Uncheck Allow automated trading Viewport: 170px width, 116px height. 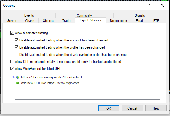tap(12, 33)
